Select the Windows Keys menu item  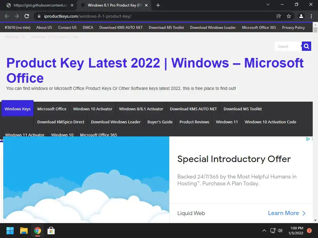(17, 109)
